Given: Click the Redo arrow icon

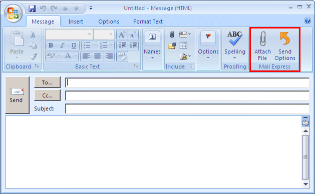Looking at the screenshot, I should click(x=54, y=8).
